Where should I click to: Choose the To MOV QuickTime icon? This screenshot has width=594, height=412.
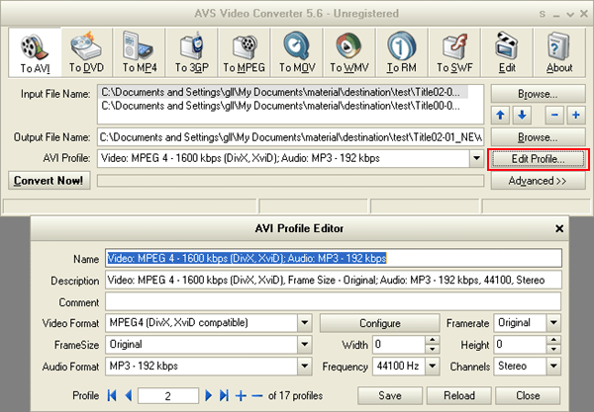point(297,52)
